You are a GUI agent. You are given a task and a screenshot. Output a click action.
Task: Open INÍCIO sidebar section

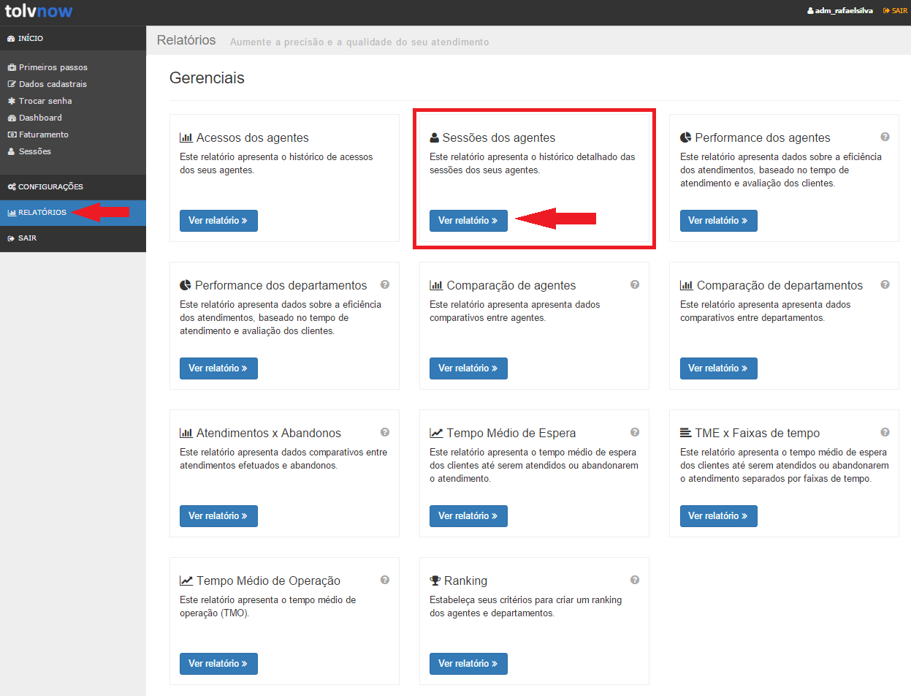(x=73, y=38)
